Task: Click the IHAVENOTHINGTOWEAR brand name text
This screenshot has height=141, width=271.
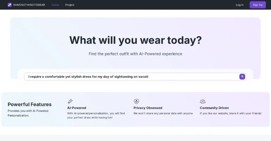Action: (x=29, y=5)
